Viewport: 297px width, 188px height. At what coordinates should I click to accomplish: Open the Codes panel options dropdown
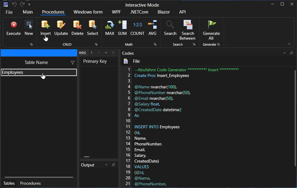pos(284,53)
